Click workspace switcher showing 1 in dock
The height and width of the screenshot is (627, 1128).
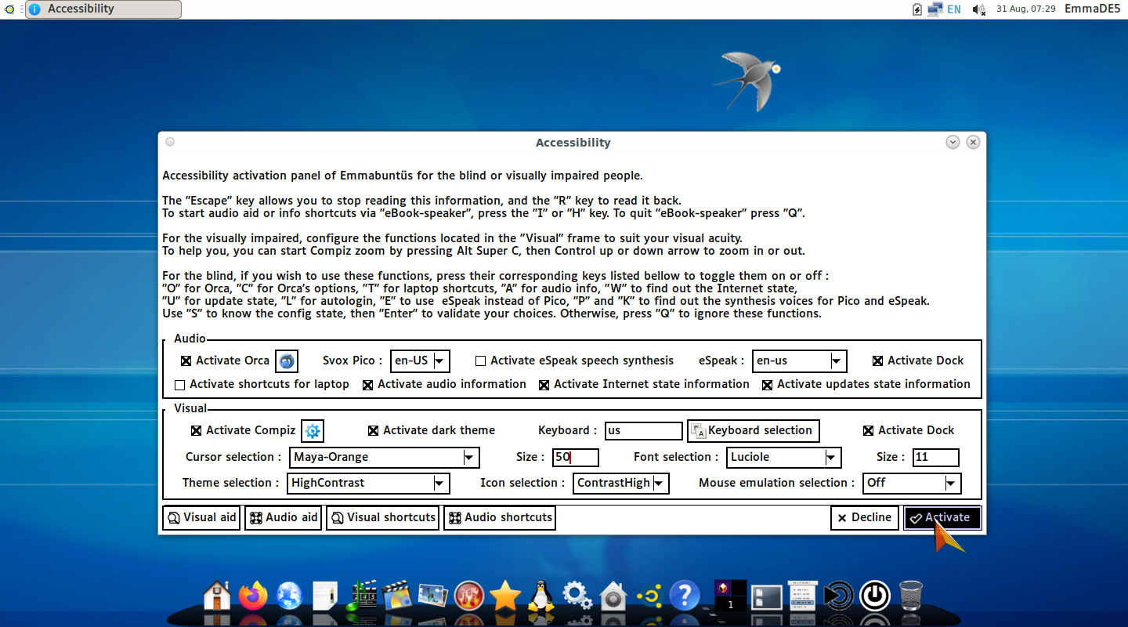click(730, 596)
